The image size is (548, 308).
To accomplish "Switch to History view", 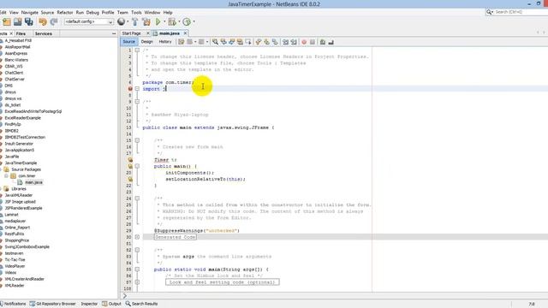I will click(165, 42).
